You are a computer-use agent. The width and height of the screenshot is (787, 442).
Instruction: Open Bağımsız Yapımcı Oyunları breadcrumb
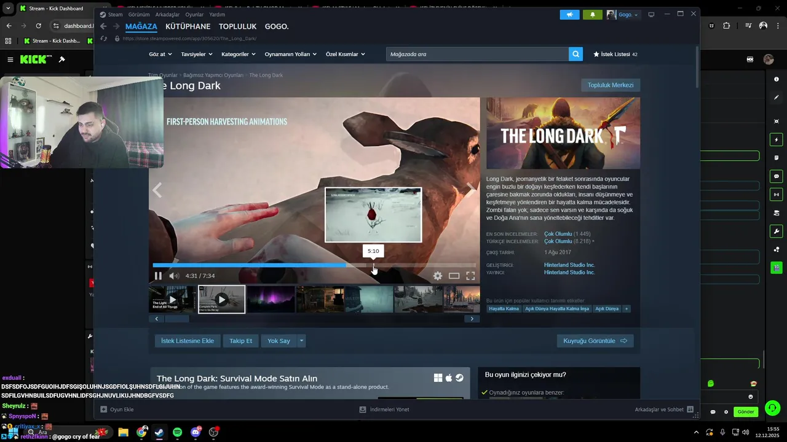pos(213,75)
